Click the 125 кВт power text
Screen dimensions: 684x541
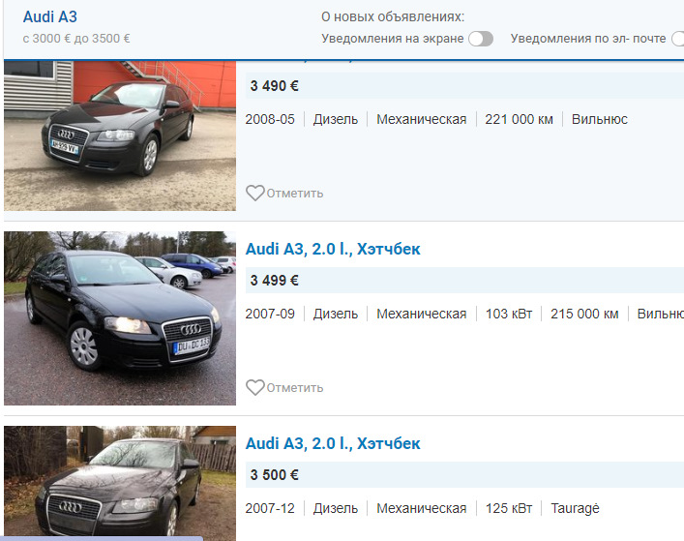click(509, 509)
